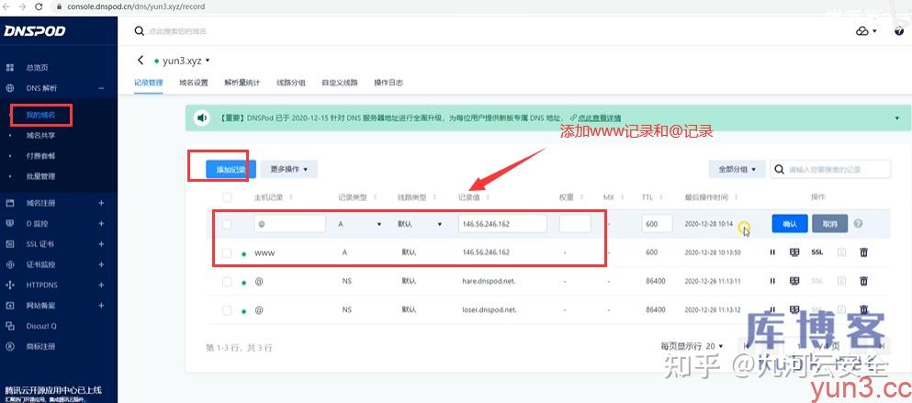Switch to the 域名设置 tab
Image resolution: width=912 pixels, height=403 pixels.
(194, 83)
